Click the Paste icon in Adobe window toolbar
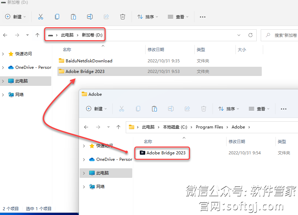The height and width of the screenshot is (215, 298). coord(154,109)
